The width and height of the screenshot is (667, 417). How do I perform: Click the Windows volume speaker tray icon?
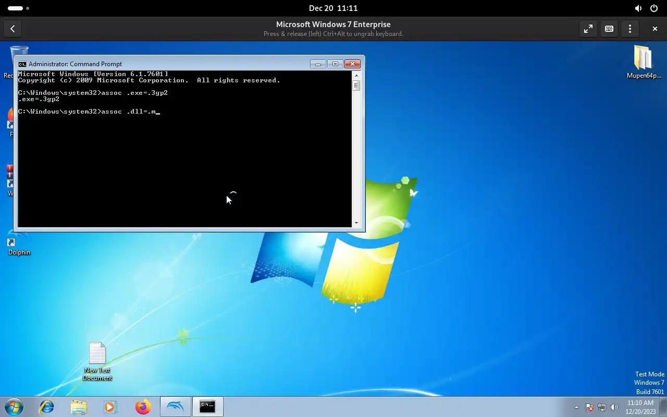[x=614, y=407]
